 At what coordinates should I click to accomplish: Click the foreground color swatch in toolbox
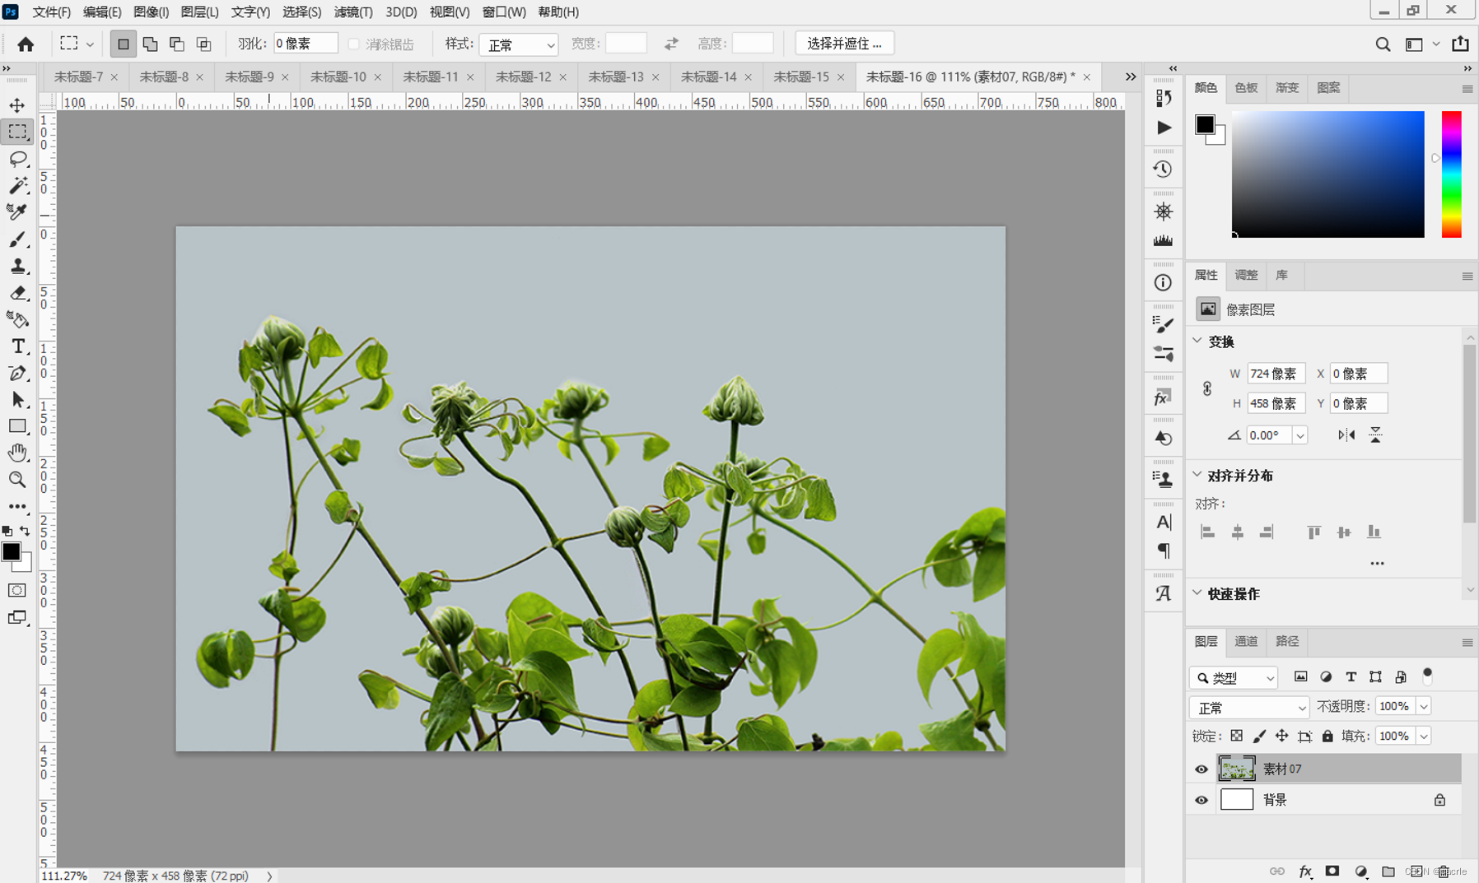tap(12, 552)
